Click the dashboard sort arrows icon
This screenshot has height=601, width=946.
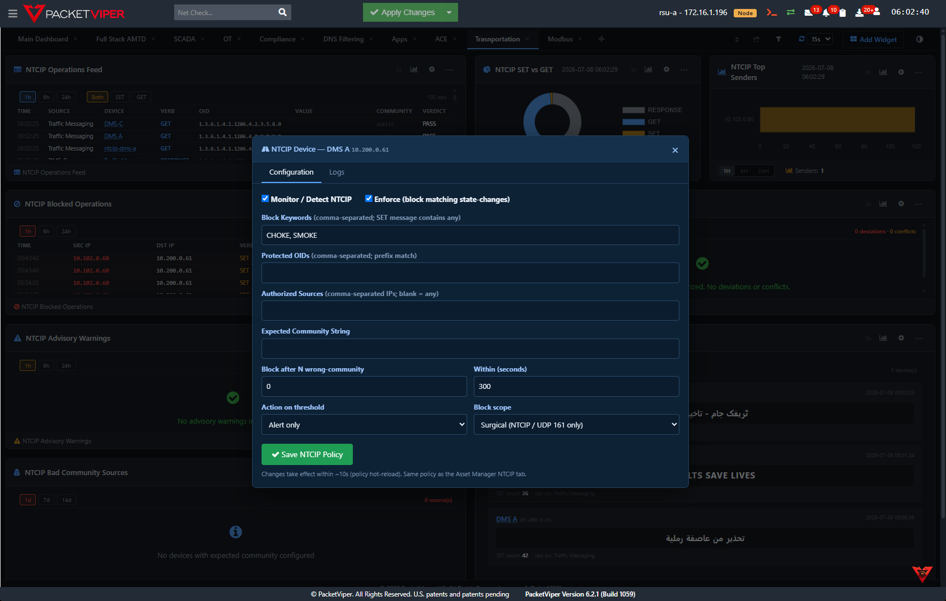[737, 39]
